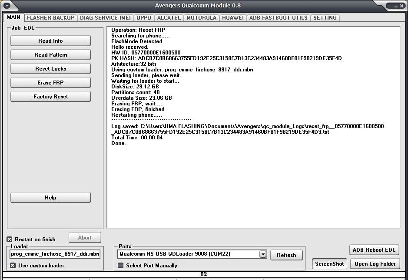The image size is (408, 280).
Task: Click the Factory Reset button
Action: pyautogui.click(x=50, y=97)
